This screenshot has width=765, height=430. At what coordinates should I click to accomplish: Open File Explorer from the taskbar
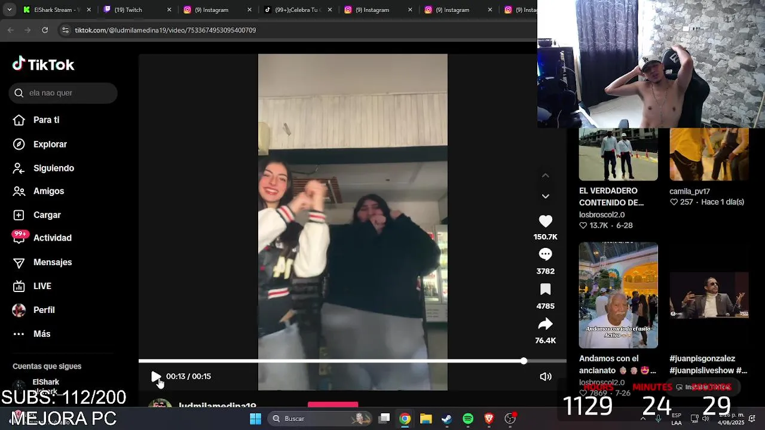(x=426, y=419)
